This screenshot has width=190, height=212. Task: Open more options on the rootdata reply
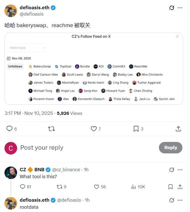point(180,200)
